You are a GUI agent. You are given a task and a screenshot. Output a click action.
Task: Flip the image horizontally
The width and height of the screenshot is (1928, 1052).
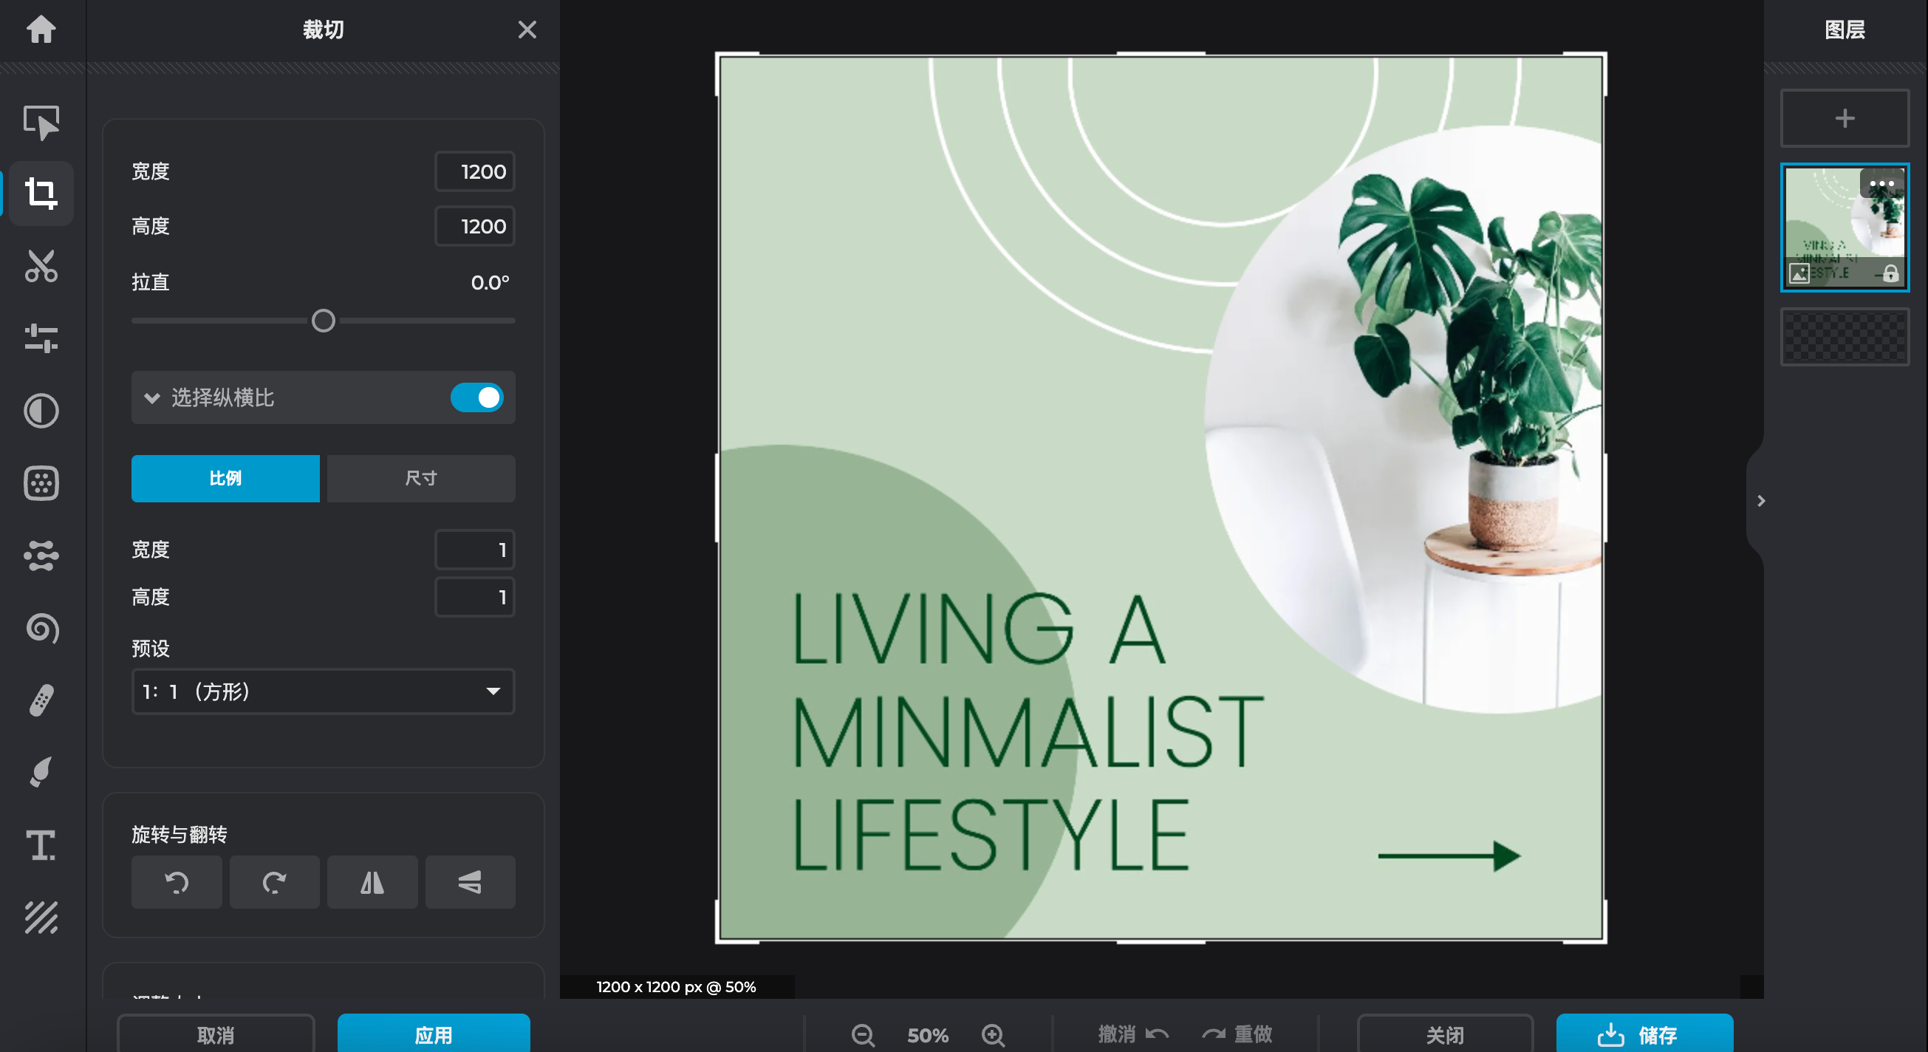(372, 882)
